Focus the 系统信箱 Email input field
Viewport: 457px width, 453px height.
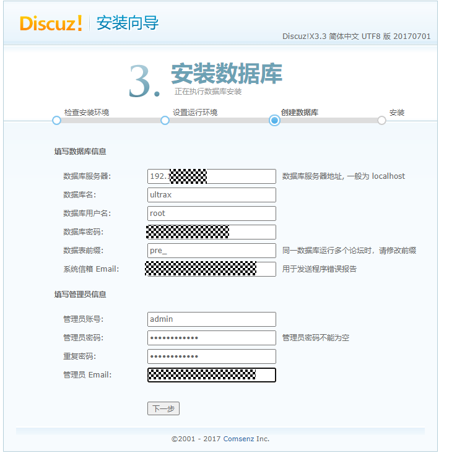[212, 269]
